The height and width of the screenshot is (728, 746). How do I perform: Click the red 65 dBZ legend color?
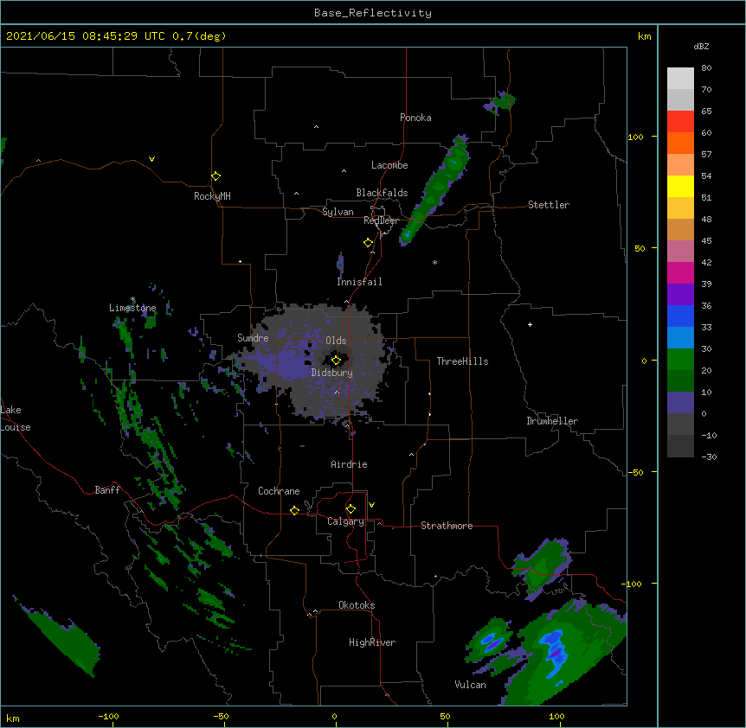pos(680,121)
